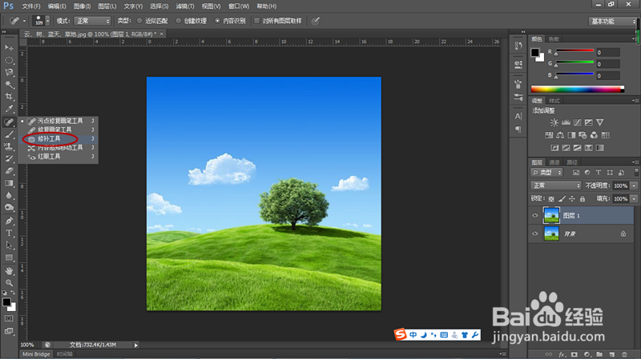Image resolution: width=641 pixels, height=359 pixels.
Task: Select the Horizontal Type tool
Action: coord(9,233)
